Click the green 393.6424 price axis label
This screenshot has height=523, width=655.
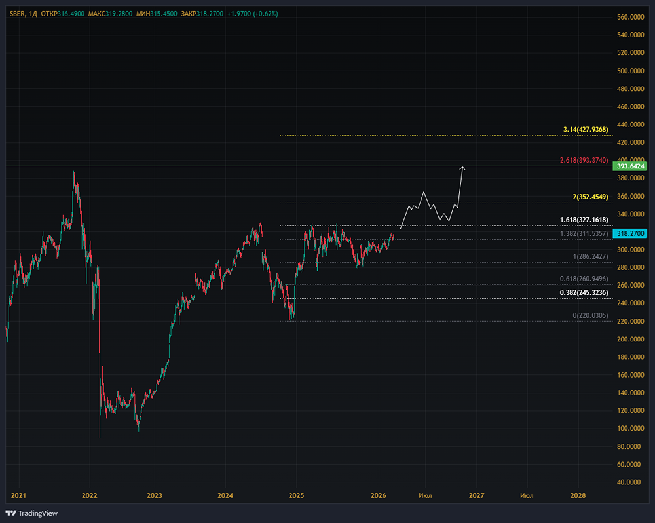629,166
